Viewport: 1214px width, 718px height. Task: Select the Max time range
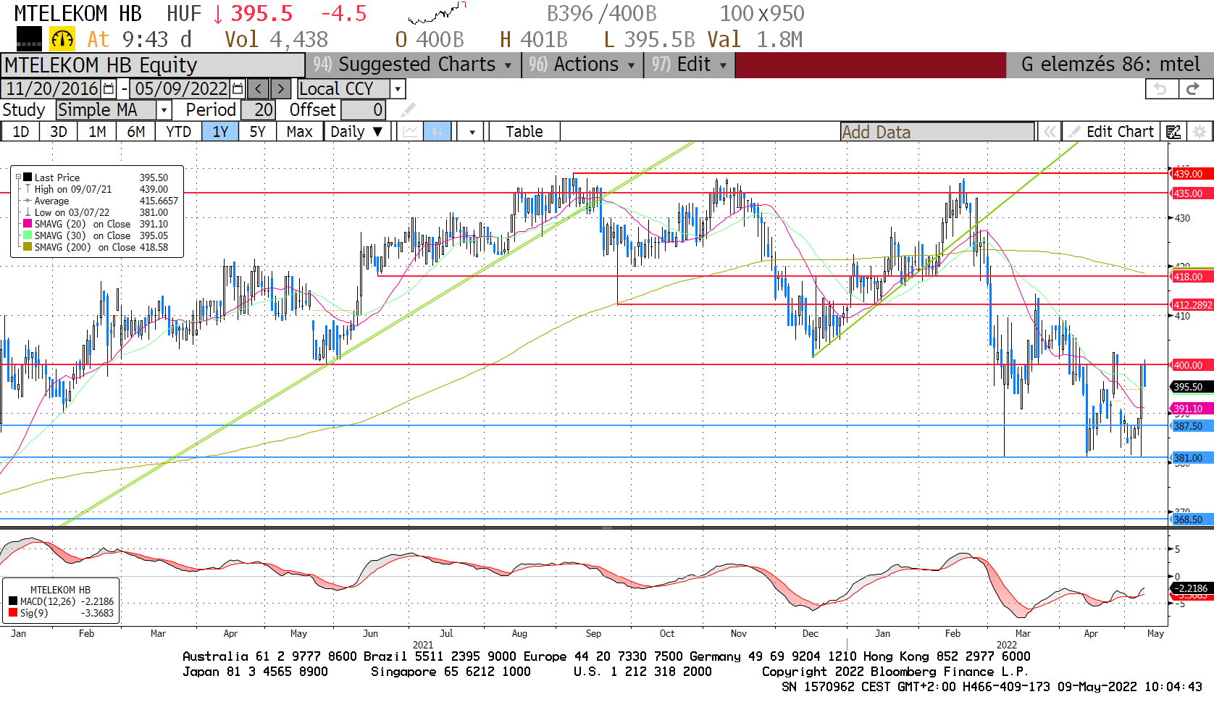pyautogui.click(x=299, y=132)
